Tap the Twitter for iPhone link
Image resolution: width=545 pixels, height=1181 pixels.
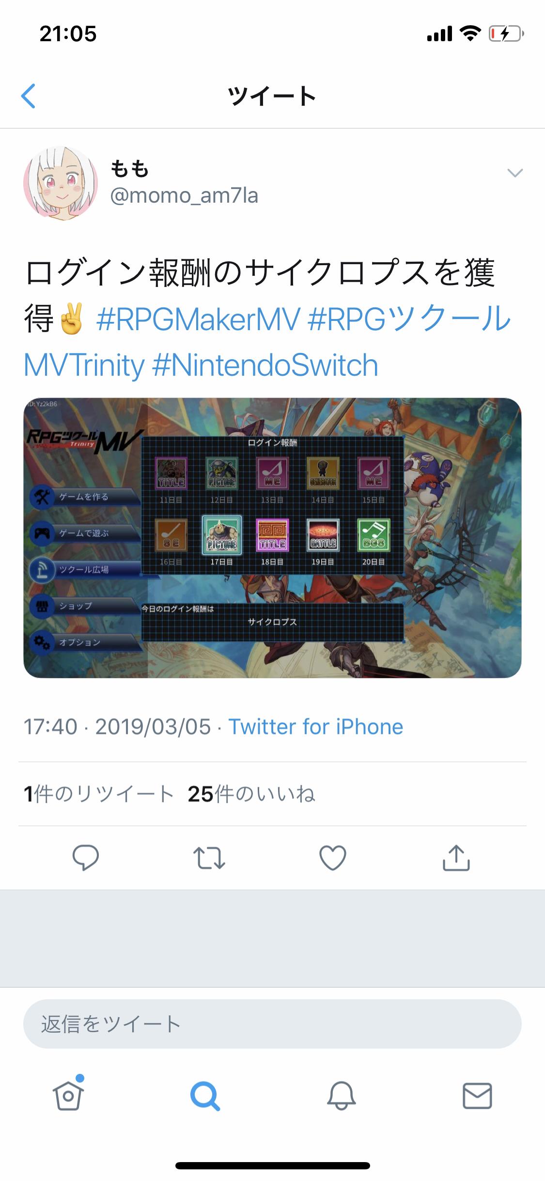pos(316,727)
